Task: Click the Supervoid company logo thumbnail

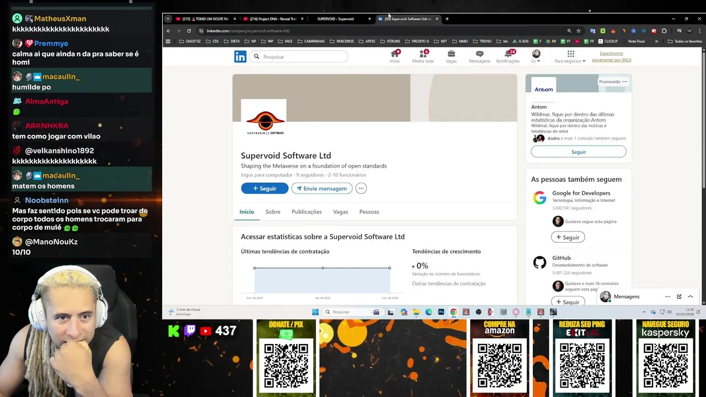Action: (264, 122)
